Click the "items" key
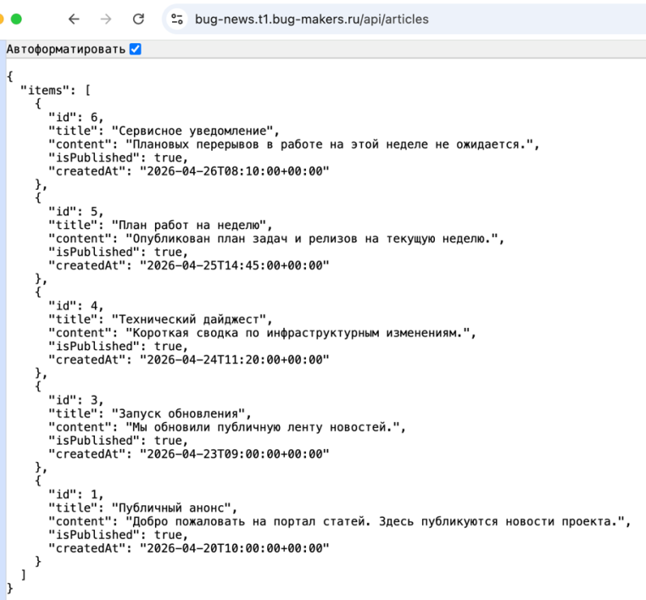 pos(44,90)
